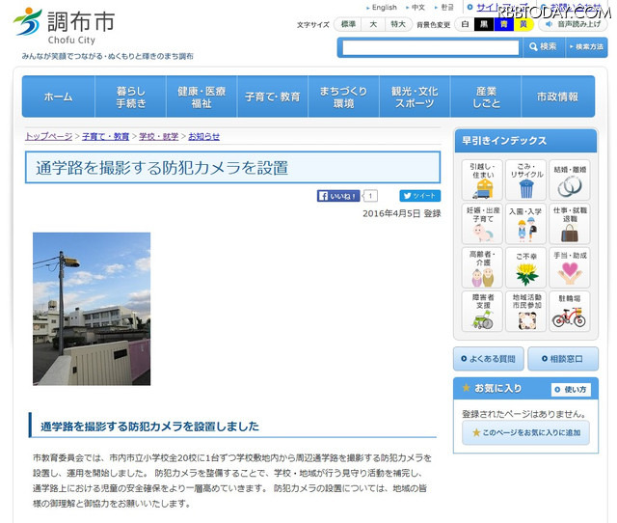Screen dimensions: 617x523
Task: Expand the 観光・文化 スポーツ menu
Action: pyautogui.click(x=415, y=96)
